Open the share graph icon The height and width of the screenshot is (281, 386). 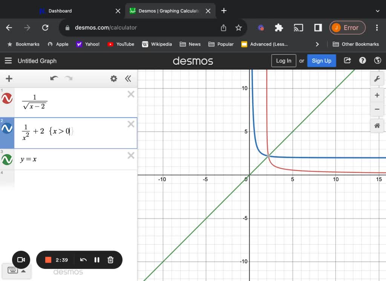click(347, 60)
